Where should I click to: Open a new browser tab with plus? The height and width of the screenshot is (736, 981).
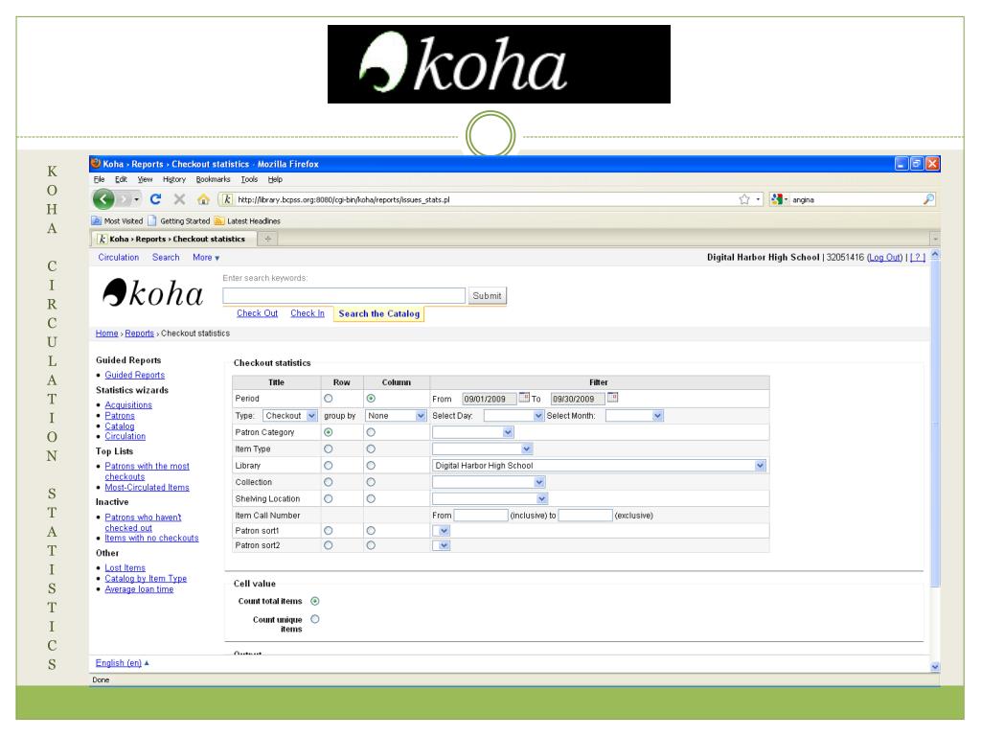(268, 239)
